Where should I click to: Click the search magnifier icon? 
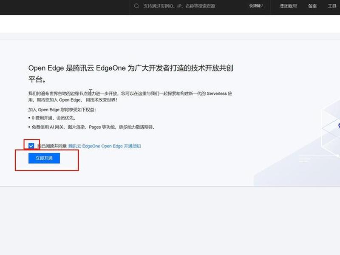tap(136, 6)
